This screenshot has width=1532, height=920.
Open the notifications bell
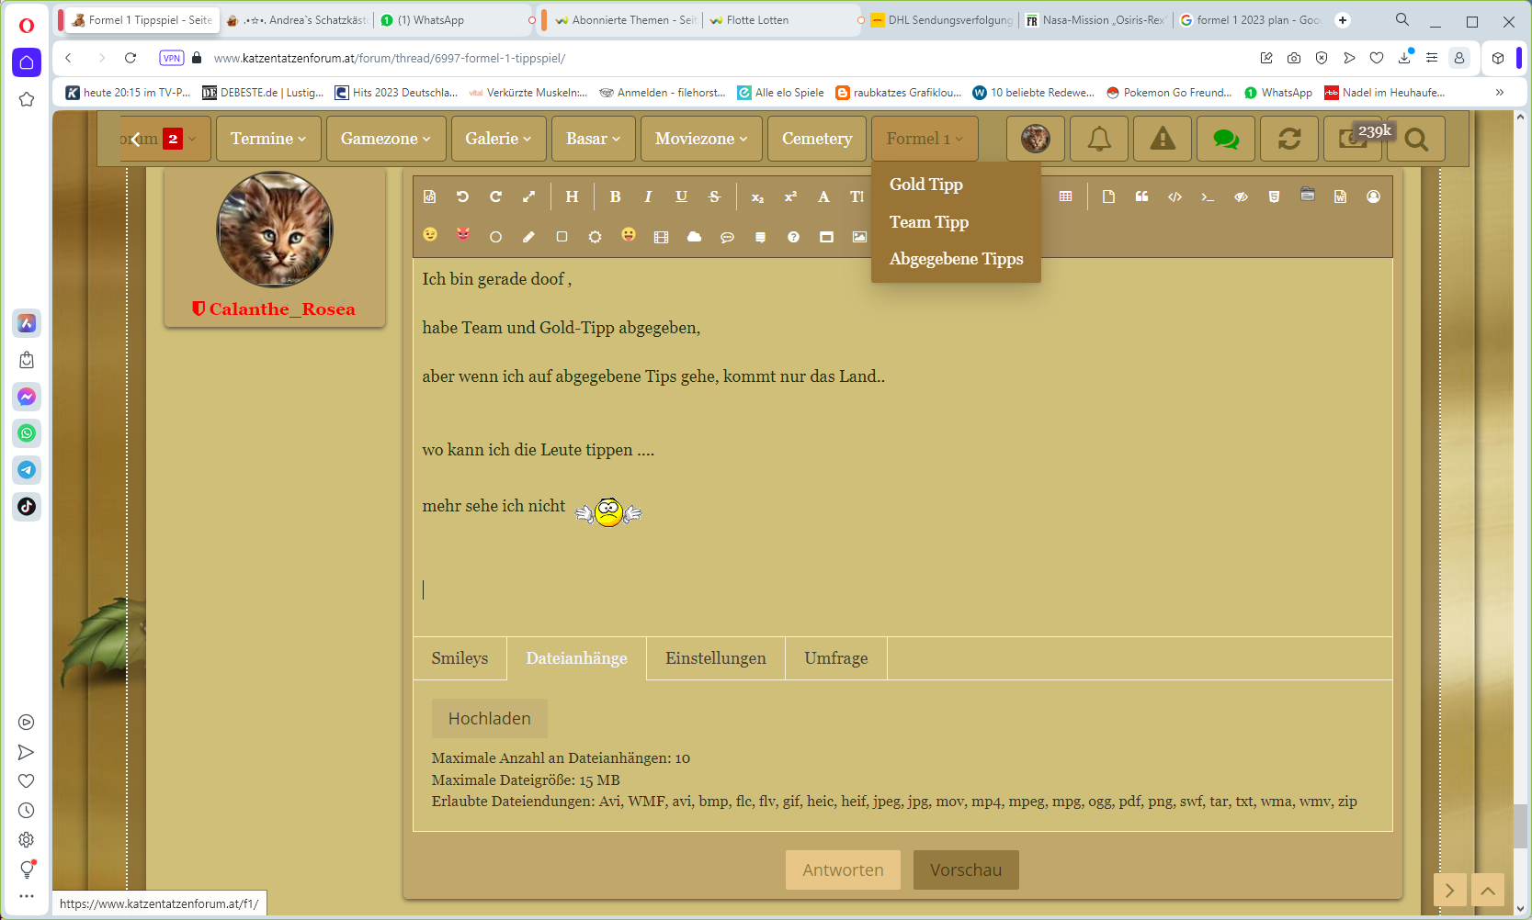1099,139
